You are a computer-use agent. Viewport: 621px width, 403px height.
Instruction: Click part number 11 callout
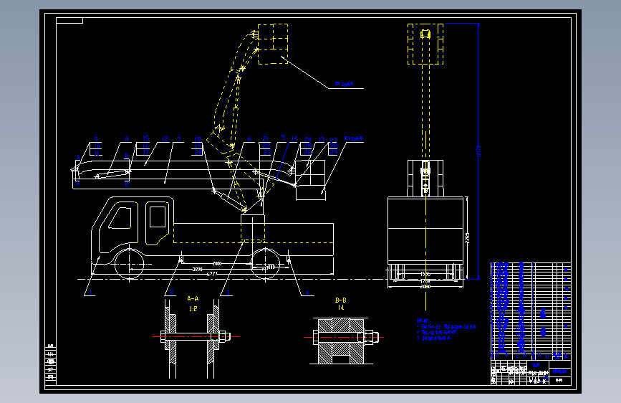97,152
